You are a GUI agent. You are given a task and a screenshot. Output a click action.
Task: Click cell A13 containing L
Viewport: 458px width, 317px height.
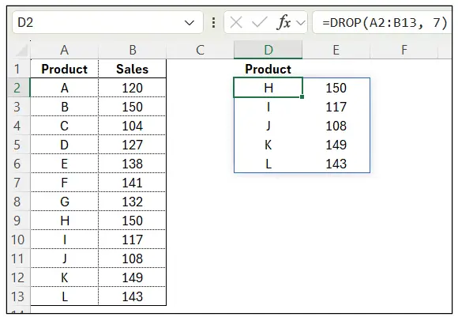coord(65,296)
